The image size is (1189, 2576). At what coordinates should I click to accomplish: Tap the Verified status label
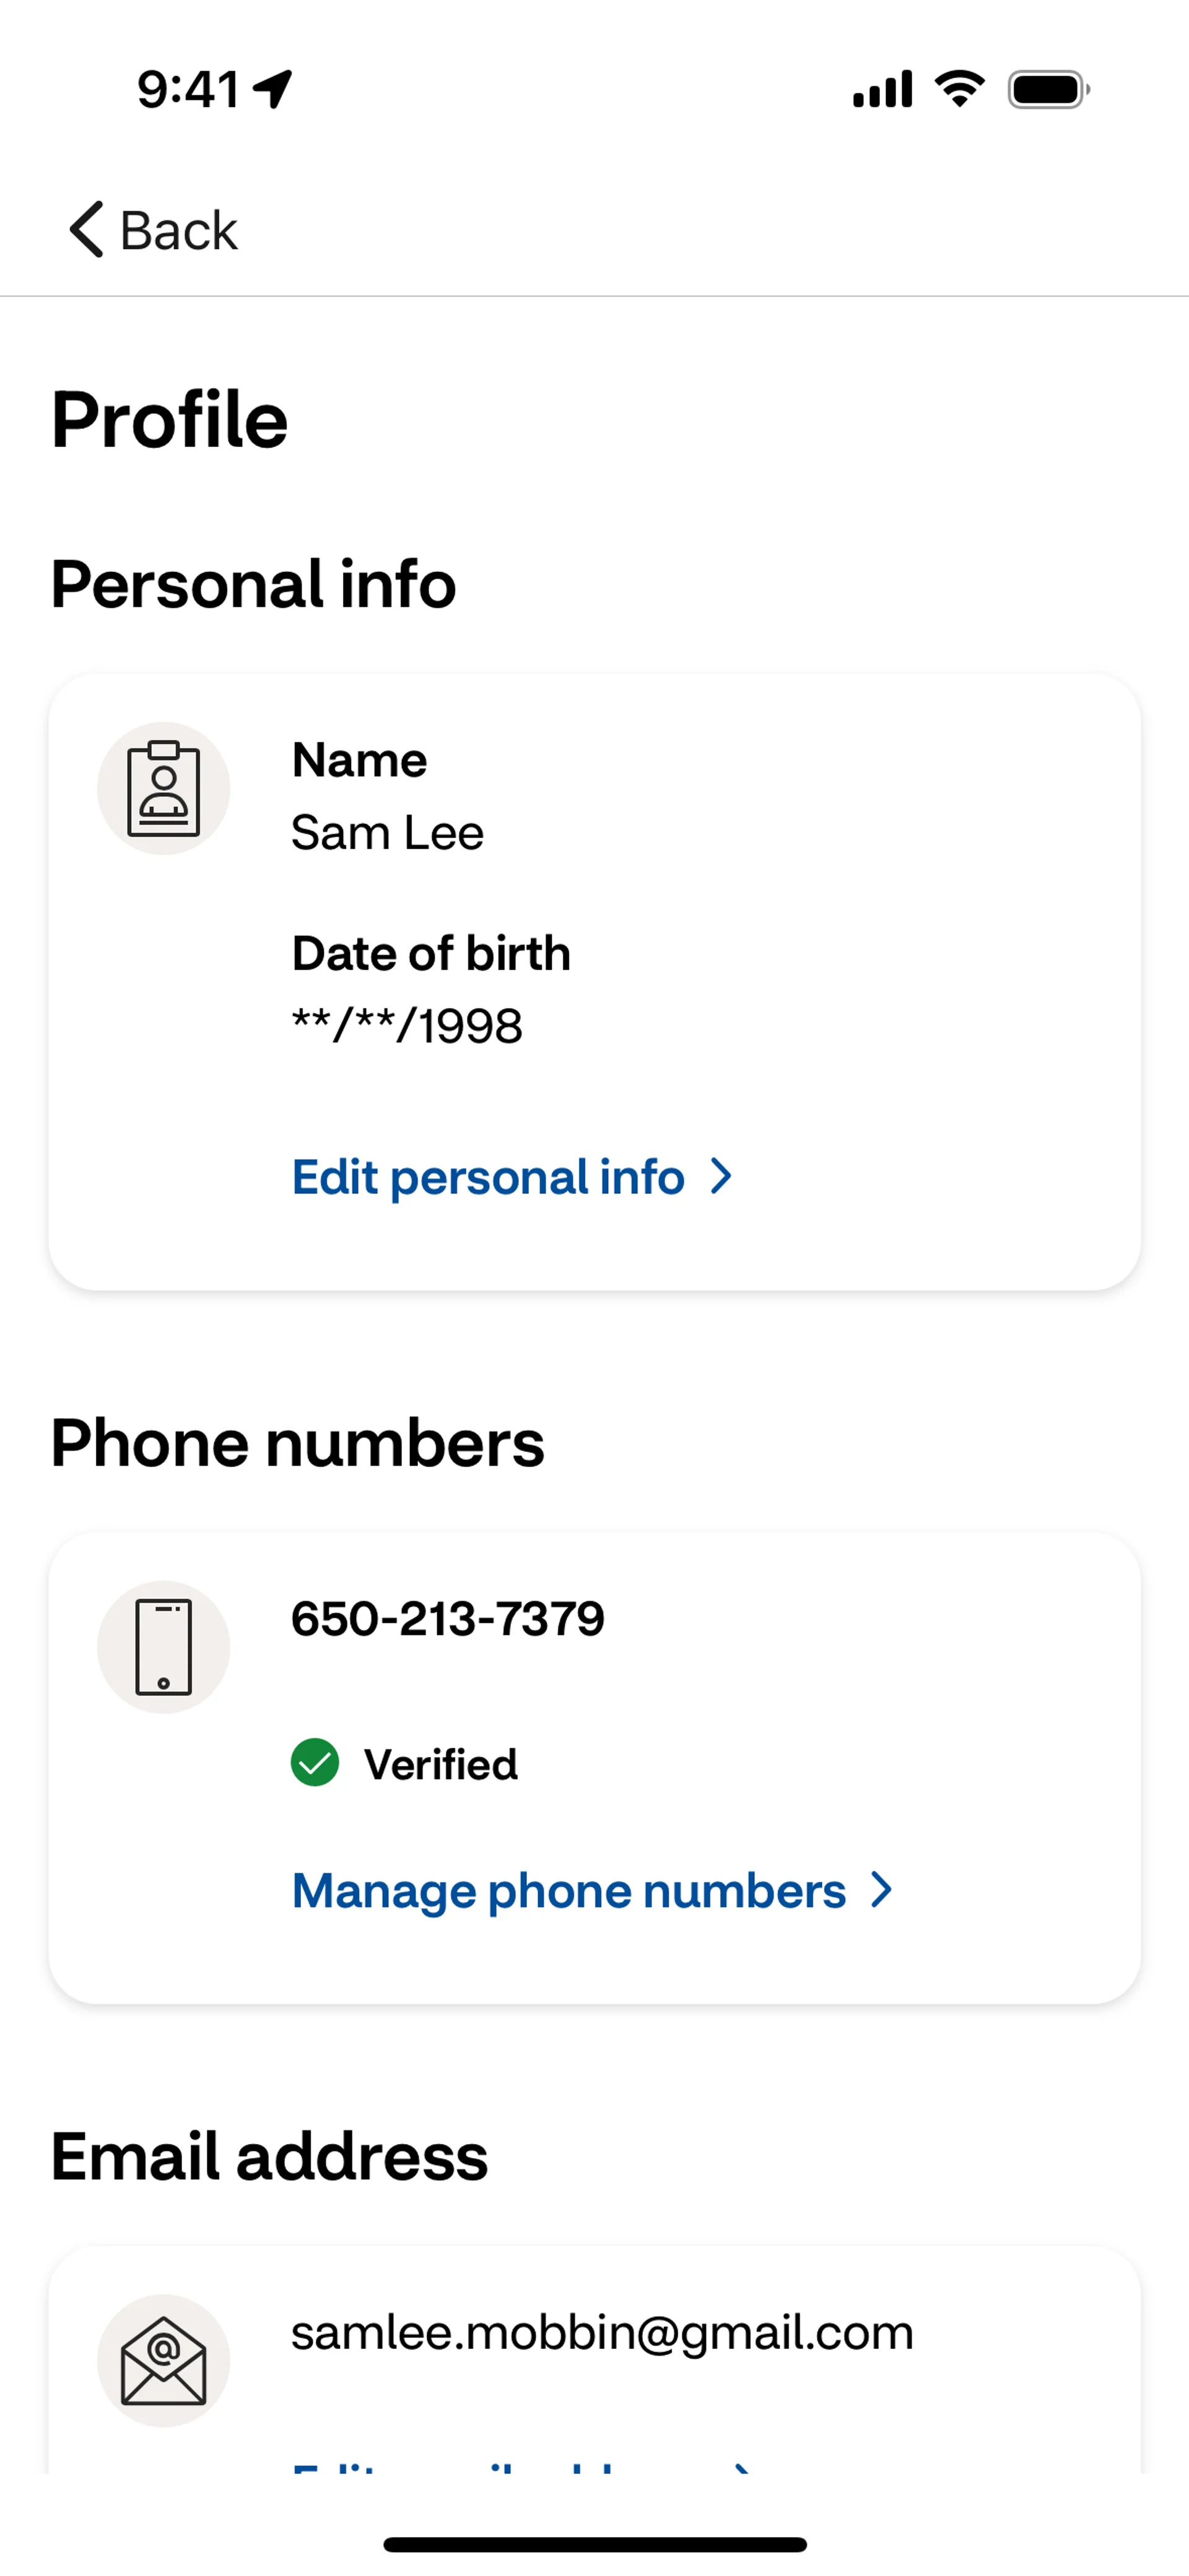click(x=440, y=1764)
